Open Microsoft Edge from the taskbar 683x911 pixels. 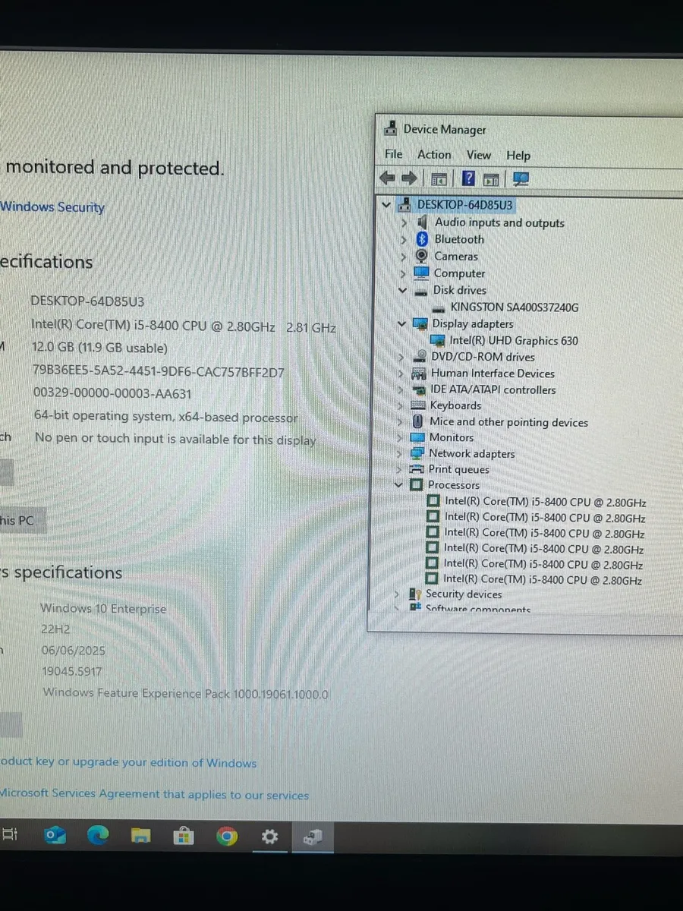point(97,836)
